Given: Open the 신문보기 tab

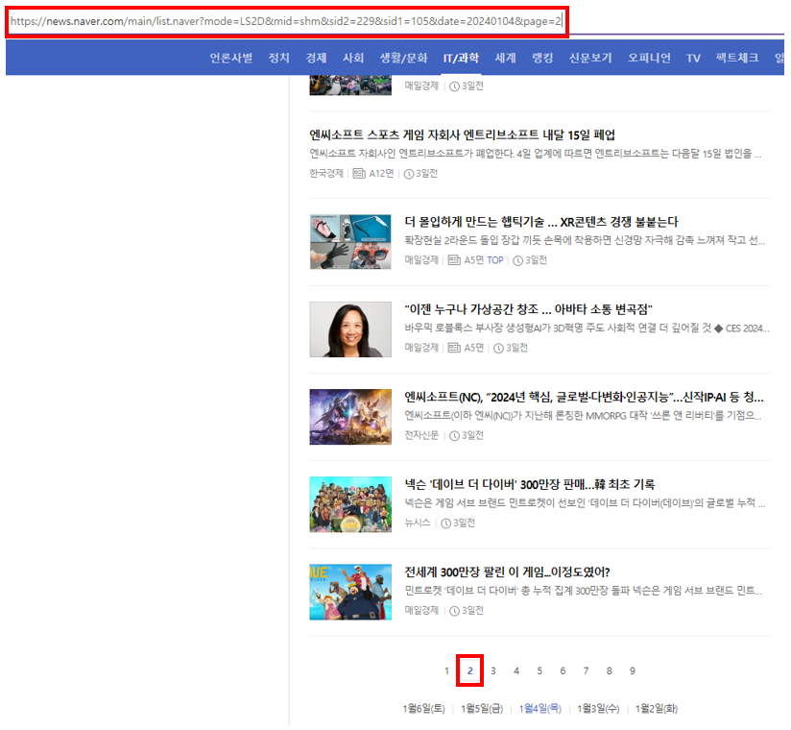Looking at the screenshot, I should pyautogui.click(x=590, y=58).
